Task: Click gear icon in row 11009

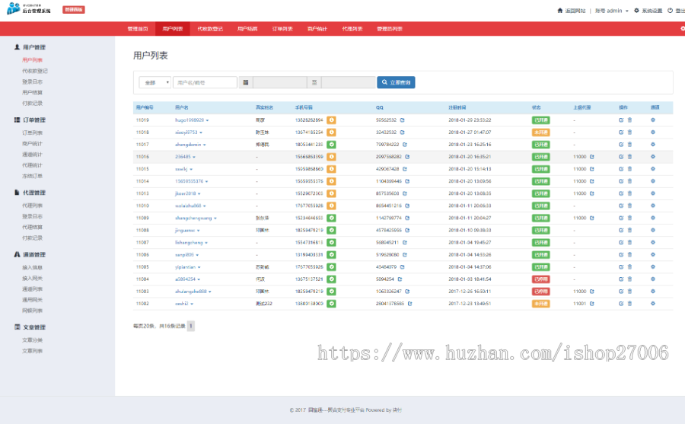Action: [653, 218]
